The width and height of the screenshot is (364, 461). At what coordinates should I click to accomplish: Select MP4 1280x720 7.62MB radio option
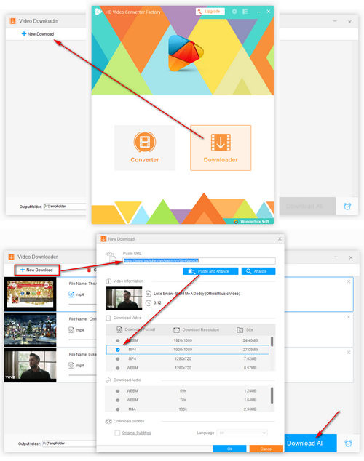[118, 359]
